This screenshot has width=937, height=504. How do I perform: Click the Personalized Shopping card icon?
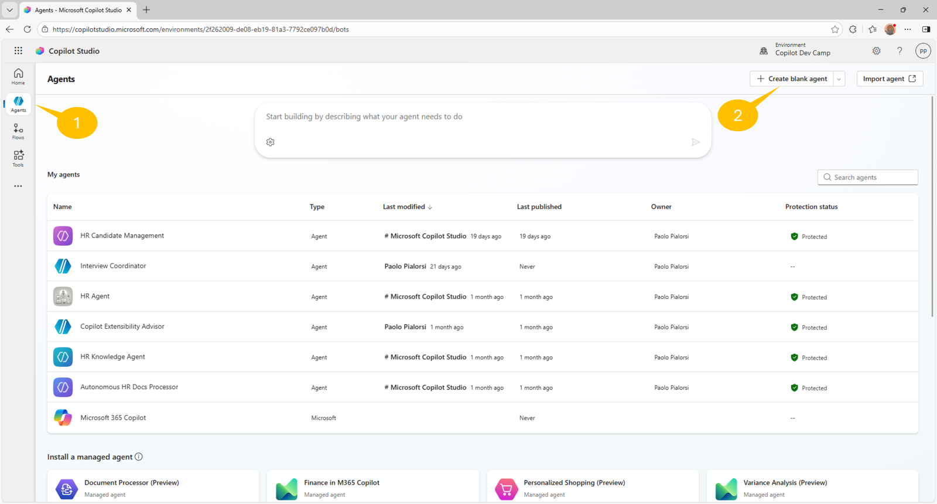tap(506, 488)
